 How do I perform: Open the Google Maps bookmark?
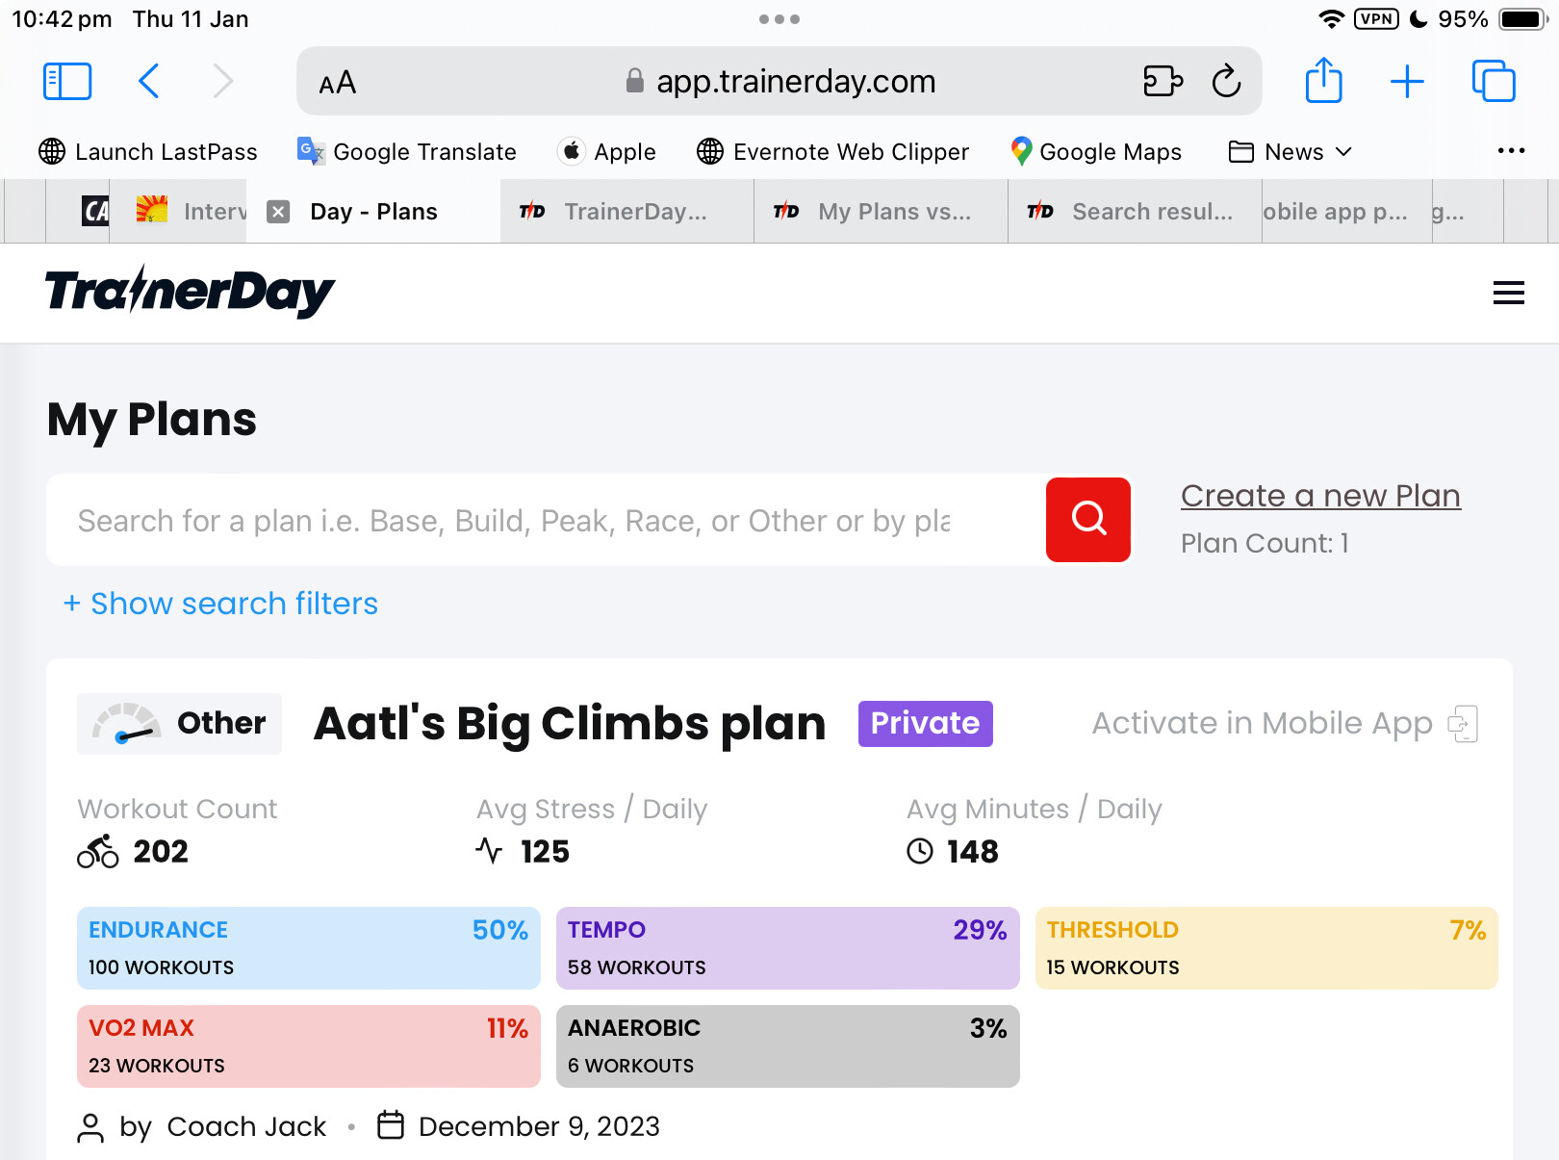pos(1096,152)
